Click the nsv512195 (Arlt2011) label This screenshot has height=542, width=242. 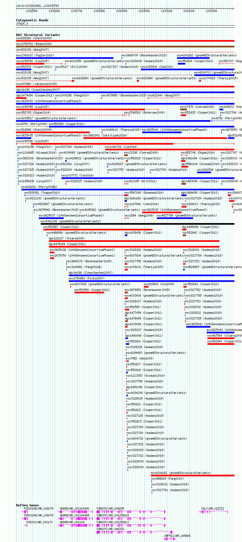[141, 181]
